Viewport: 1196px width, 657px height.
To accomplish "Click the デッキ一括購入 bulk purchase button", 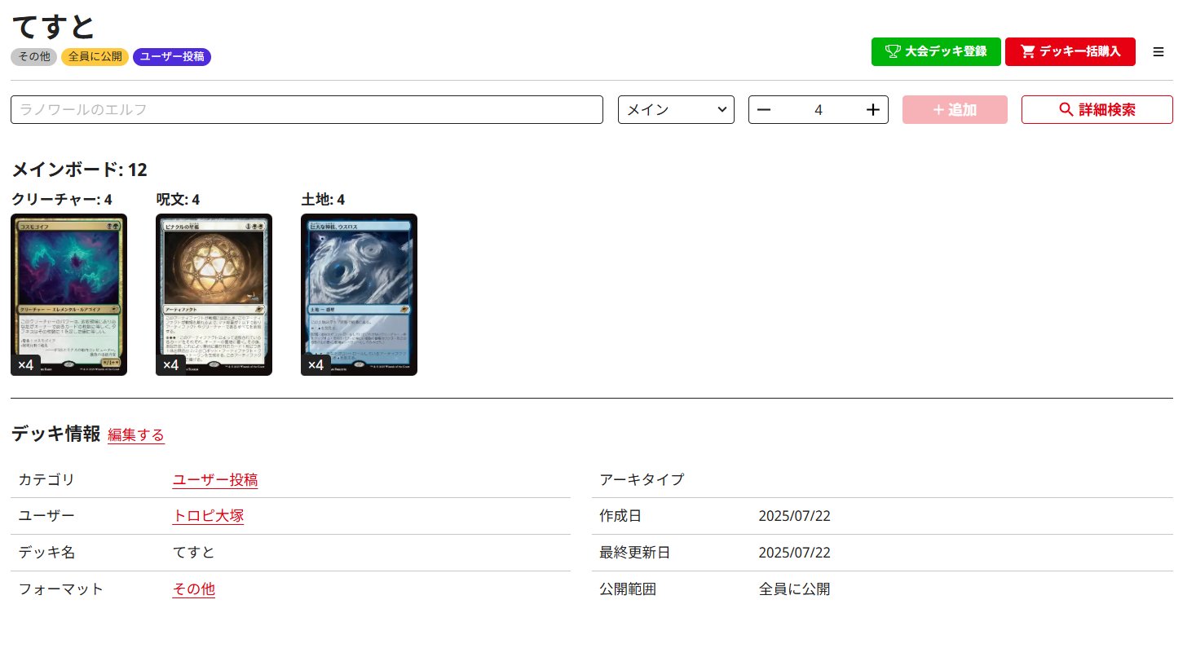I will click(x=1070, y=51).
